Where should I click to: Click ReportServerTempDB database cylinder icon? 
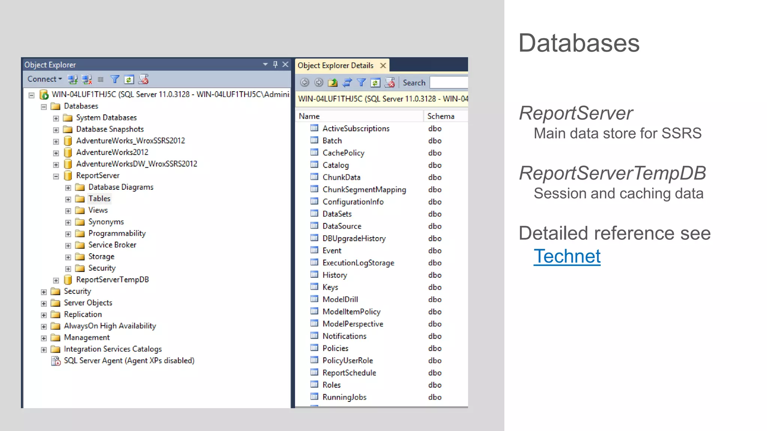pos(68,279)
